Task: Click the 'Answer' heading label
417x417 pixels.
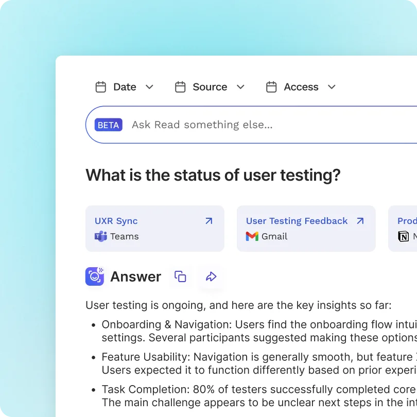Action: tap(135, 276)
